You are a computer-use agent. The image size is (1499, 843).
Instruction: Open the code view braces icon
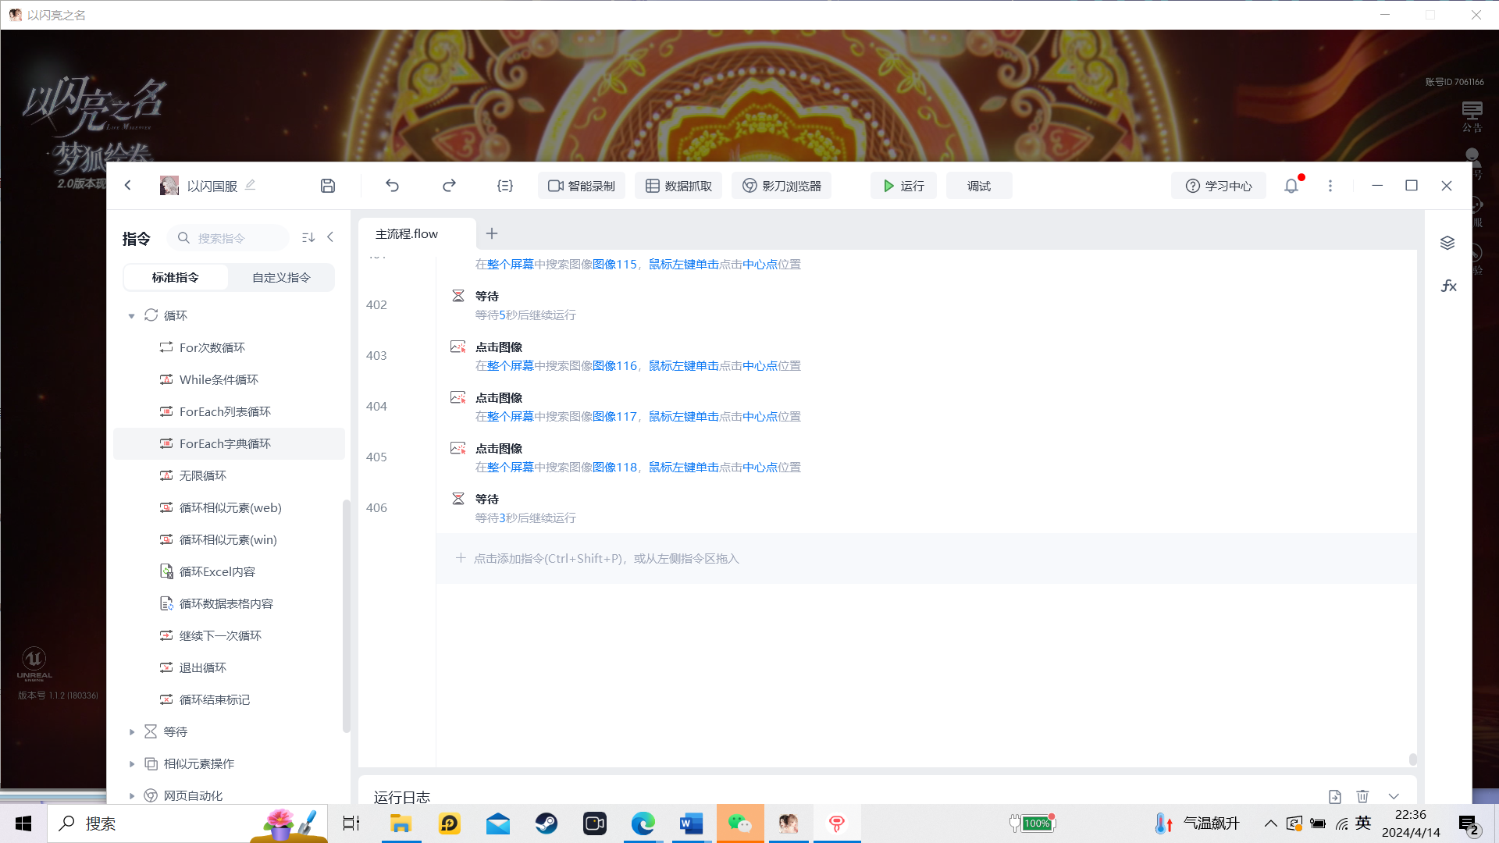505,186
